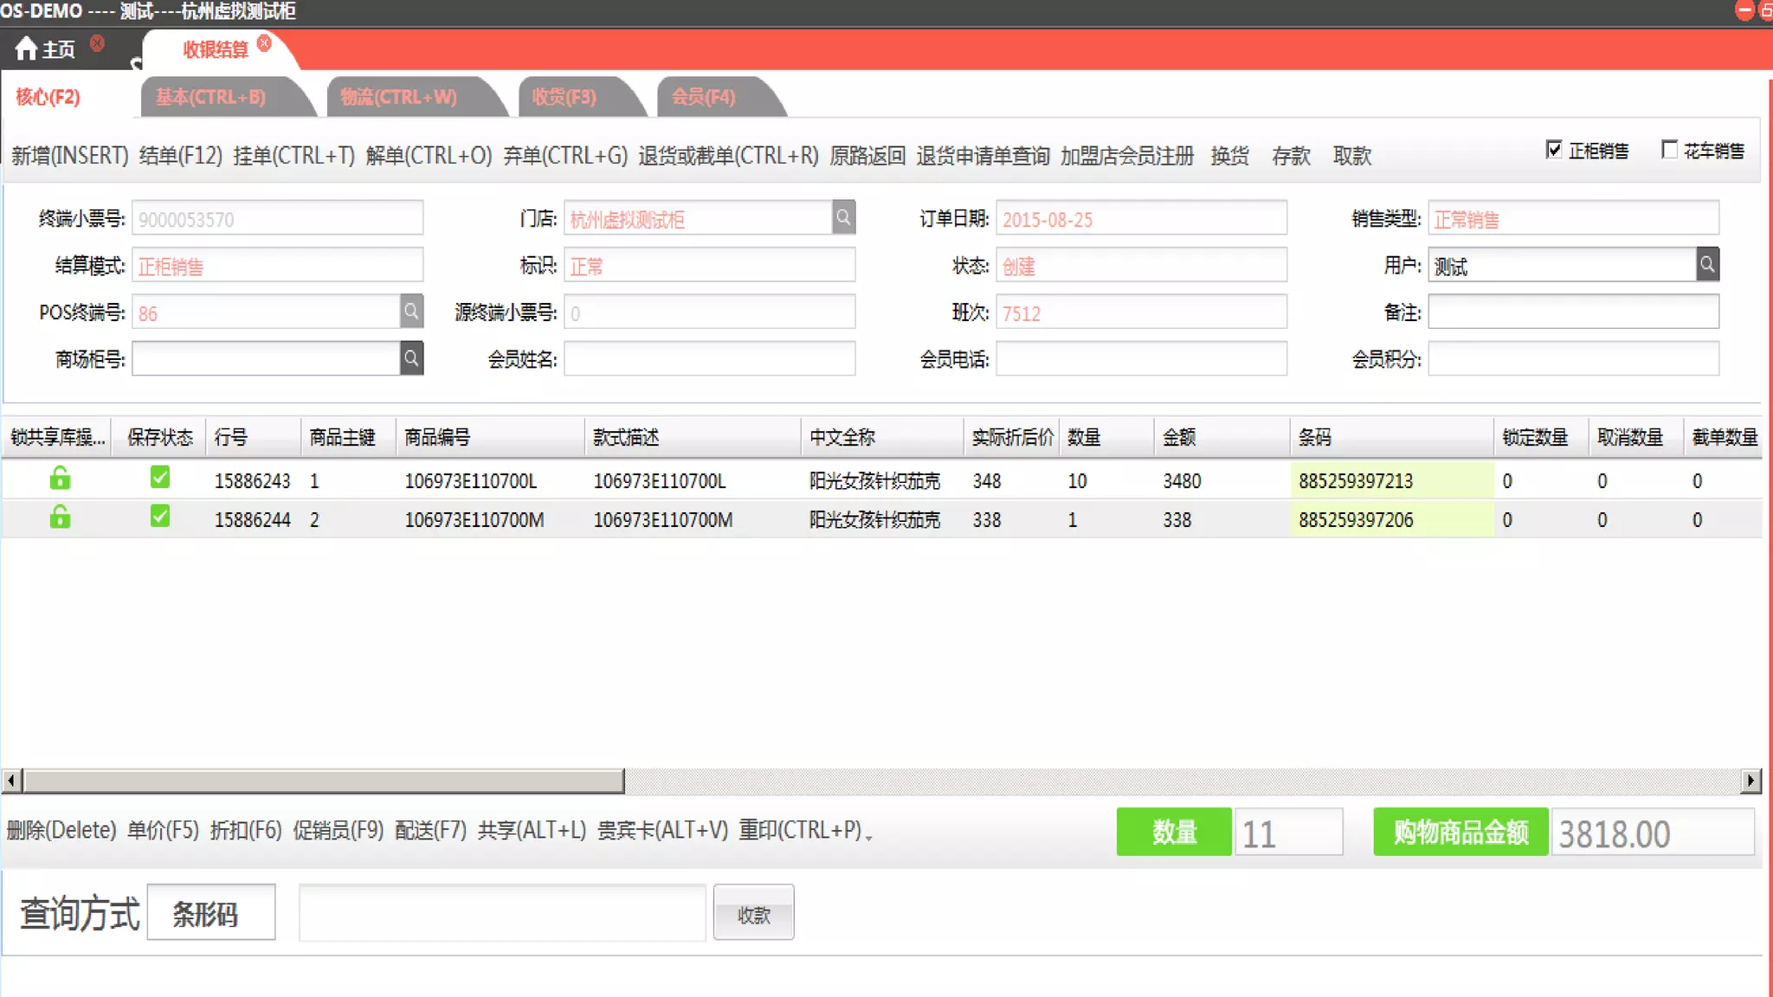Open the 会员(F4) tab

pos(703,97)
